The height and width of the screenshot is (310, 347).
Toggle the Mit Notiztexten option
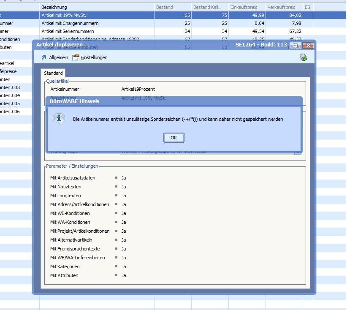(x=123, y=187)
